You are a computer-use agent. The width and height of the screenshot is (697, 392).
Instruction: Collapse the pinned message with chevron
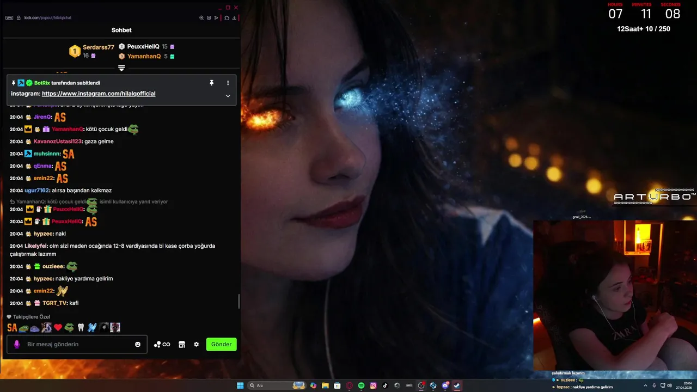click(228, 95)
